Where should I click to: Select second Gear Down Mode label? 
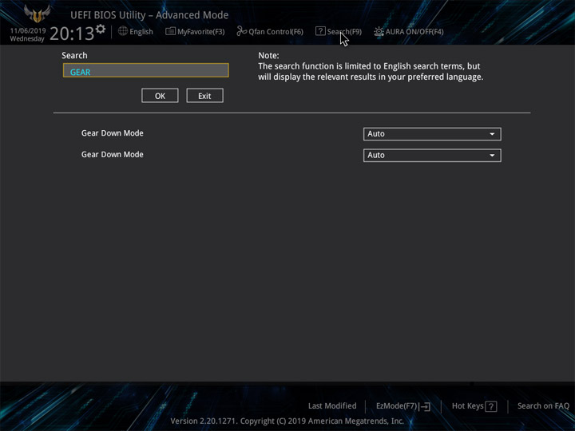point(113,154)
